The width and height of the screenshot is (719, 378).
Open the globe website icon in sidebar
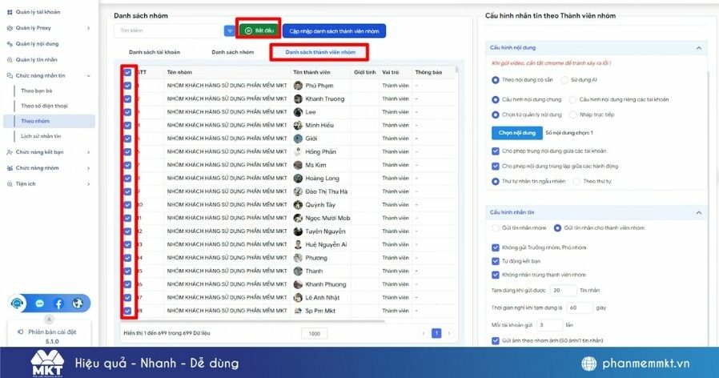(78, 304)
